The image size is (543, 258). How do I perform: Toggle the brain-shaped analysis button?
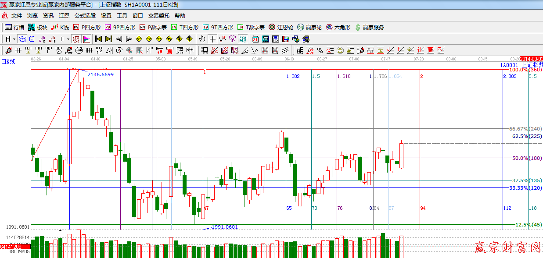[242, 39]
